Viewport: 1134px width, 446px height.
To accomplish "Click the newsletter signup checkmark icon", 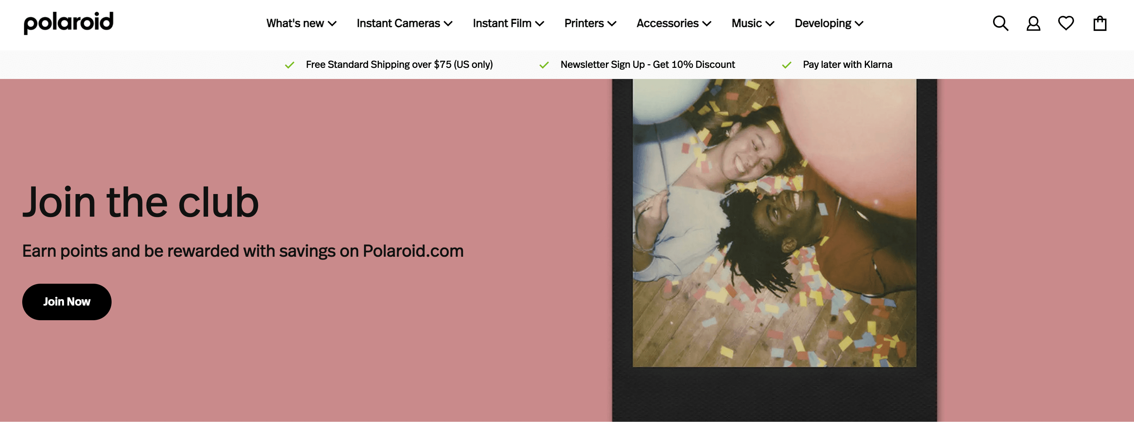I will 545,64.
